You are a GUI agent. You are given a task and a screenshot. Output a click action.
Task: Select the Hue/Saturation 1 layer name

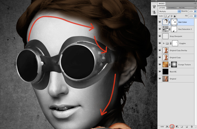click(185, 29)
